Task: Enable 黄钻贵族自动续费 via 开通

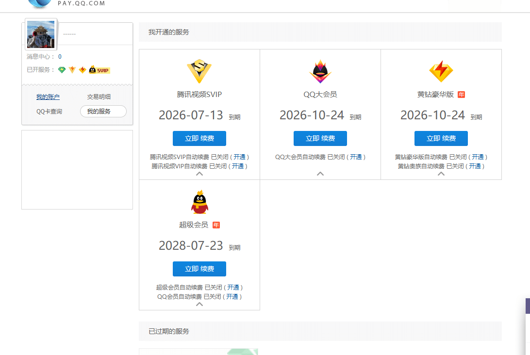Action: pos(475,166)
